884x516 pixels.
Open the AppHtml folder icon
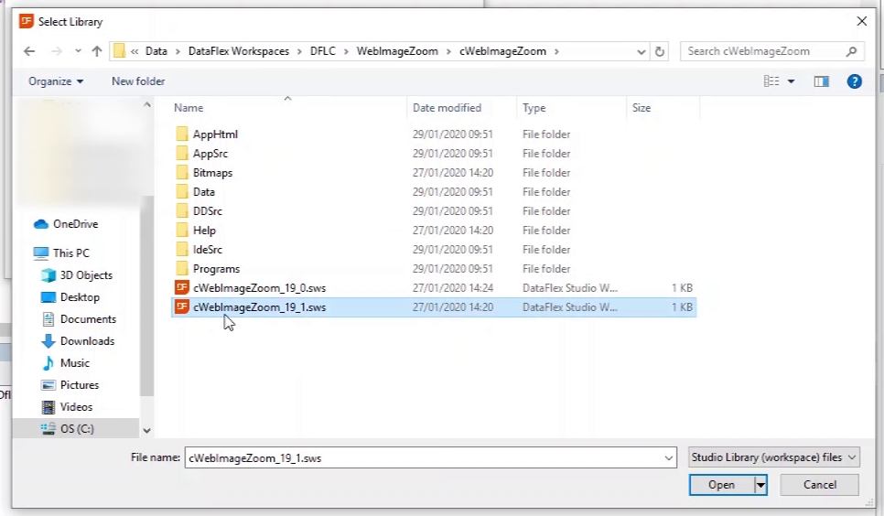tap(182, 134)
